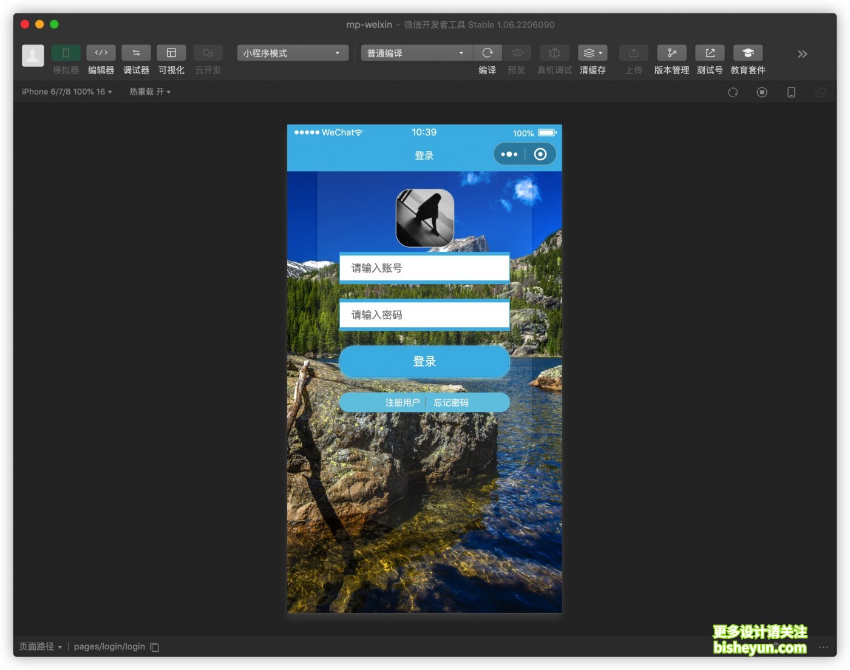
Task: Click the compile refresh icon
Action: click(487, 53)
